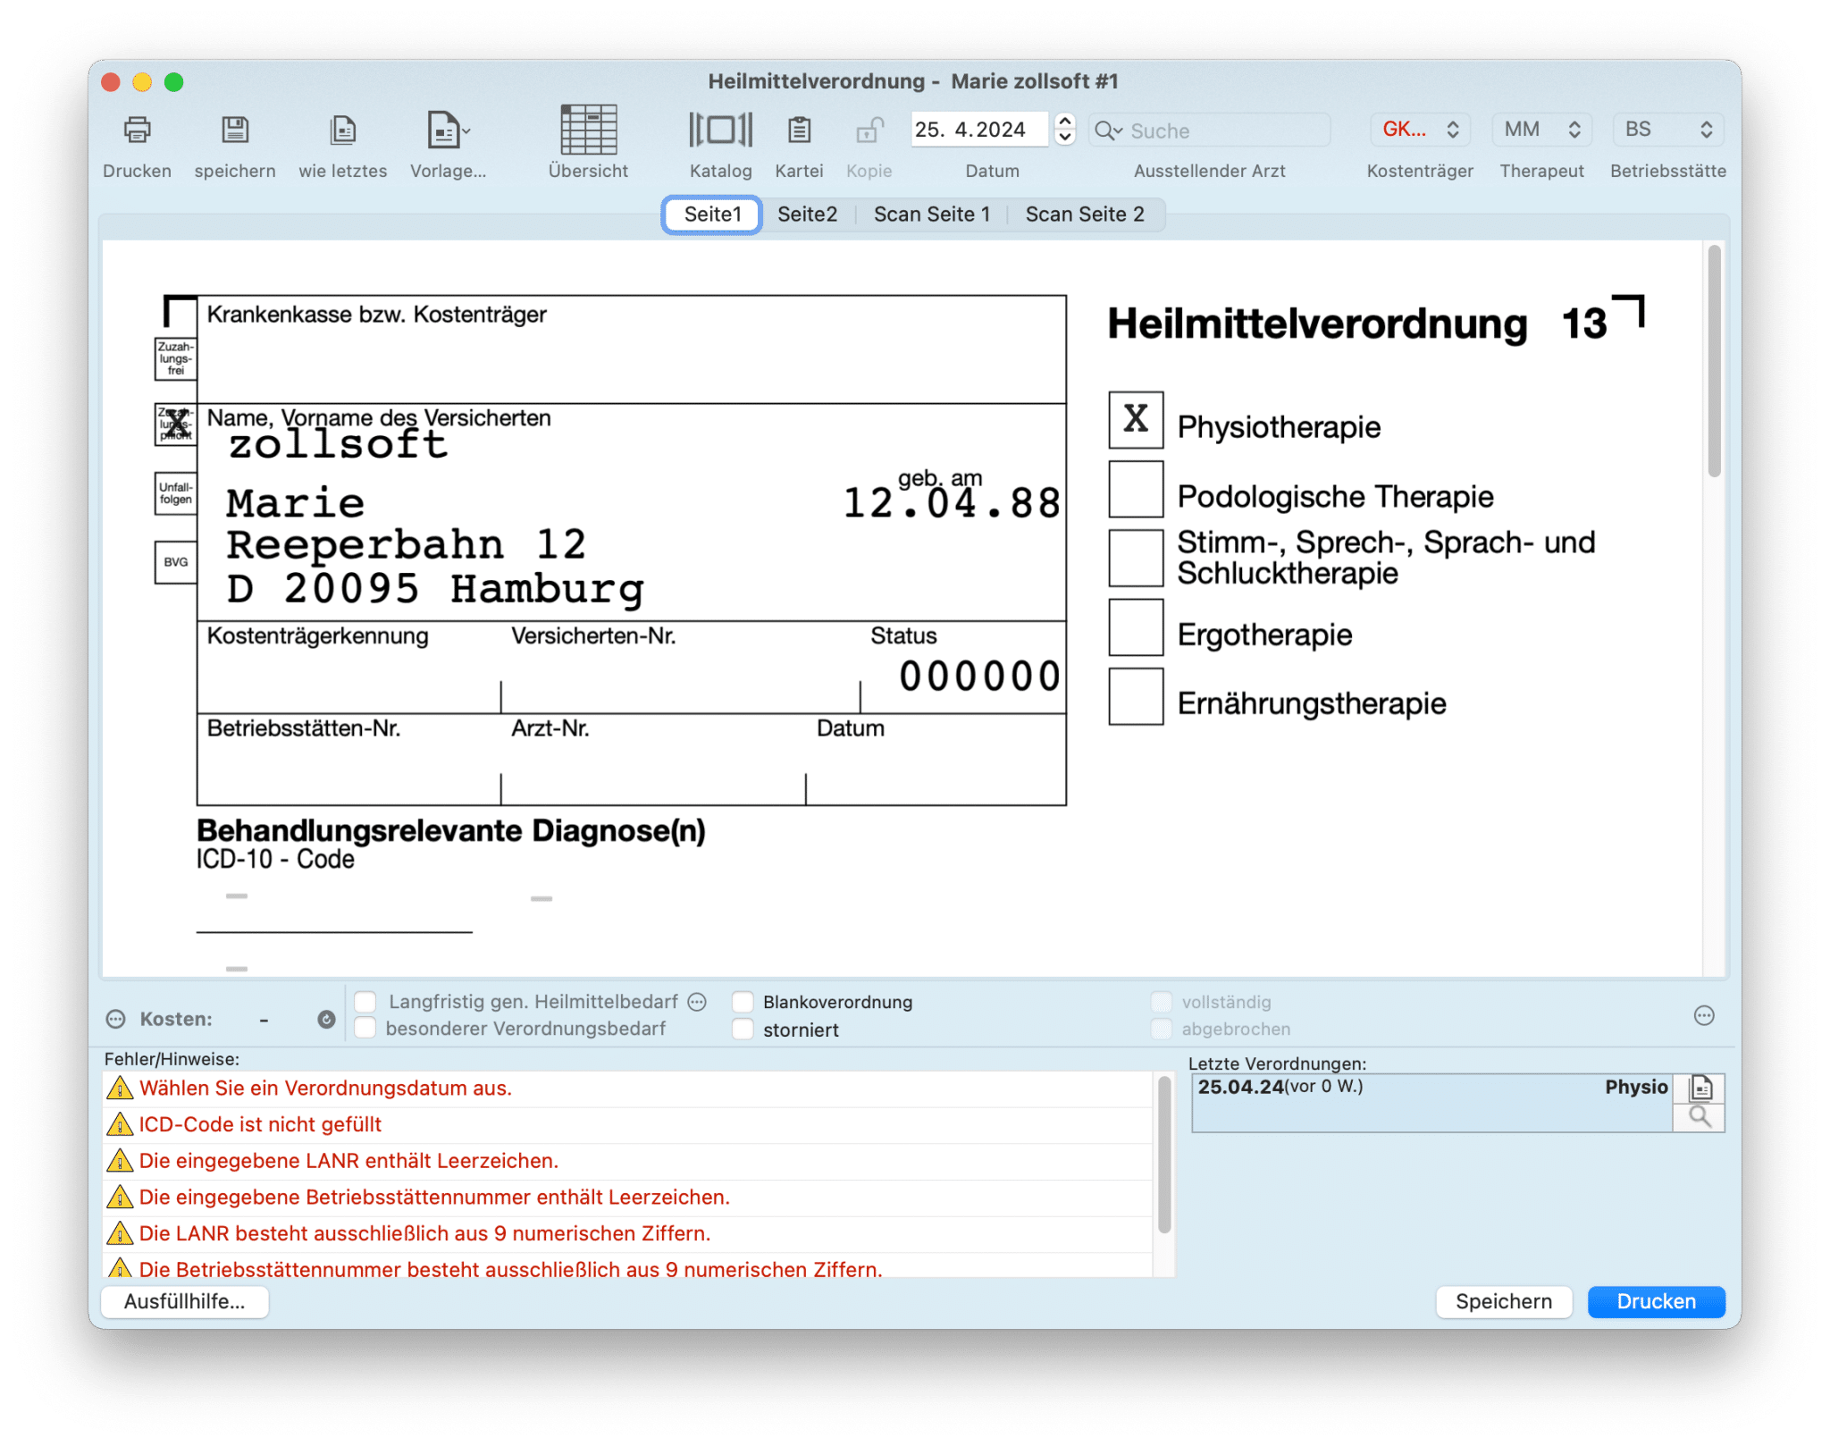
Task: Click the speichern floppy disk icon
Action: [x=235, y=130]
